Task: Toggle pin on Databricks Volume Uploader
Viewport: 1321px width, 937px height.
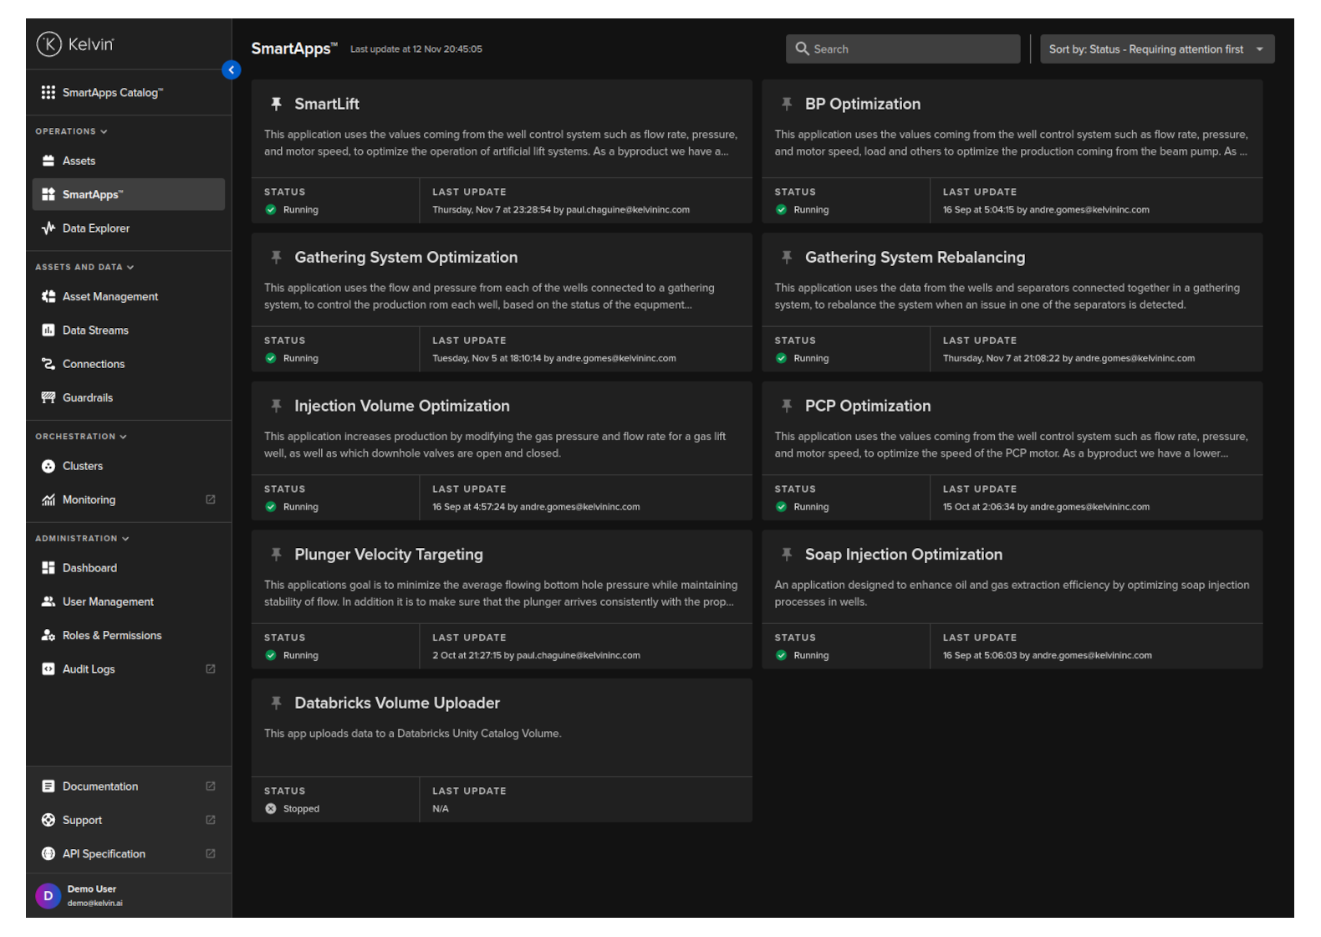Action: tap(276, 703)
